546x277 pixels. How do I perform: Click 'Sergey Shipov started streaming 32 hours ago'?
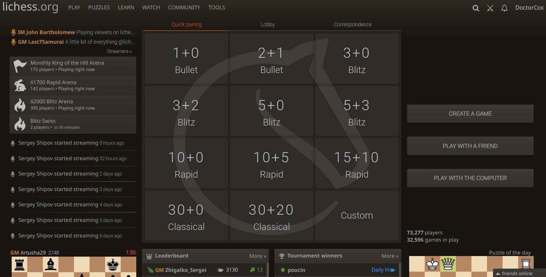pos(72,158)
